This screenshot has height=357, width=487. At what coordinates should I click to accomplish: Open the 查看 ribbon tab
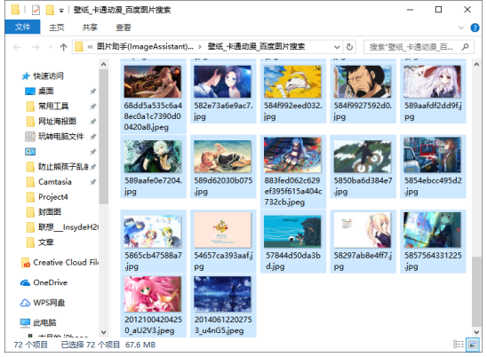pos(123,28)
